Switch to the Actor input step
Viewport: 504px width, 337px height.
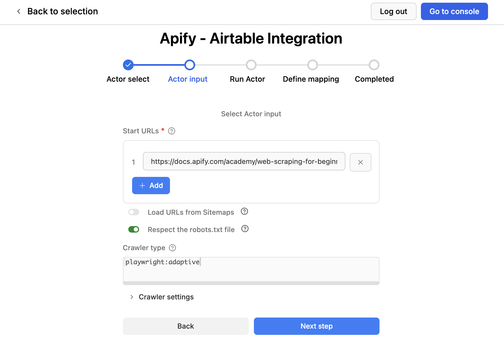pyautogui.click(x=189, y=65)
